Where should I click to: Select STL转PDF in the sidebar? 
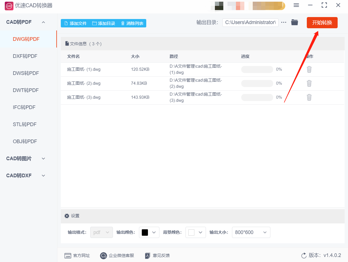coord(25,124)
